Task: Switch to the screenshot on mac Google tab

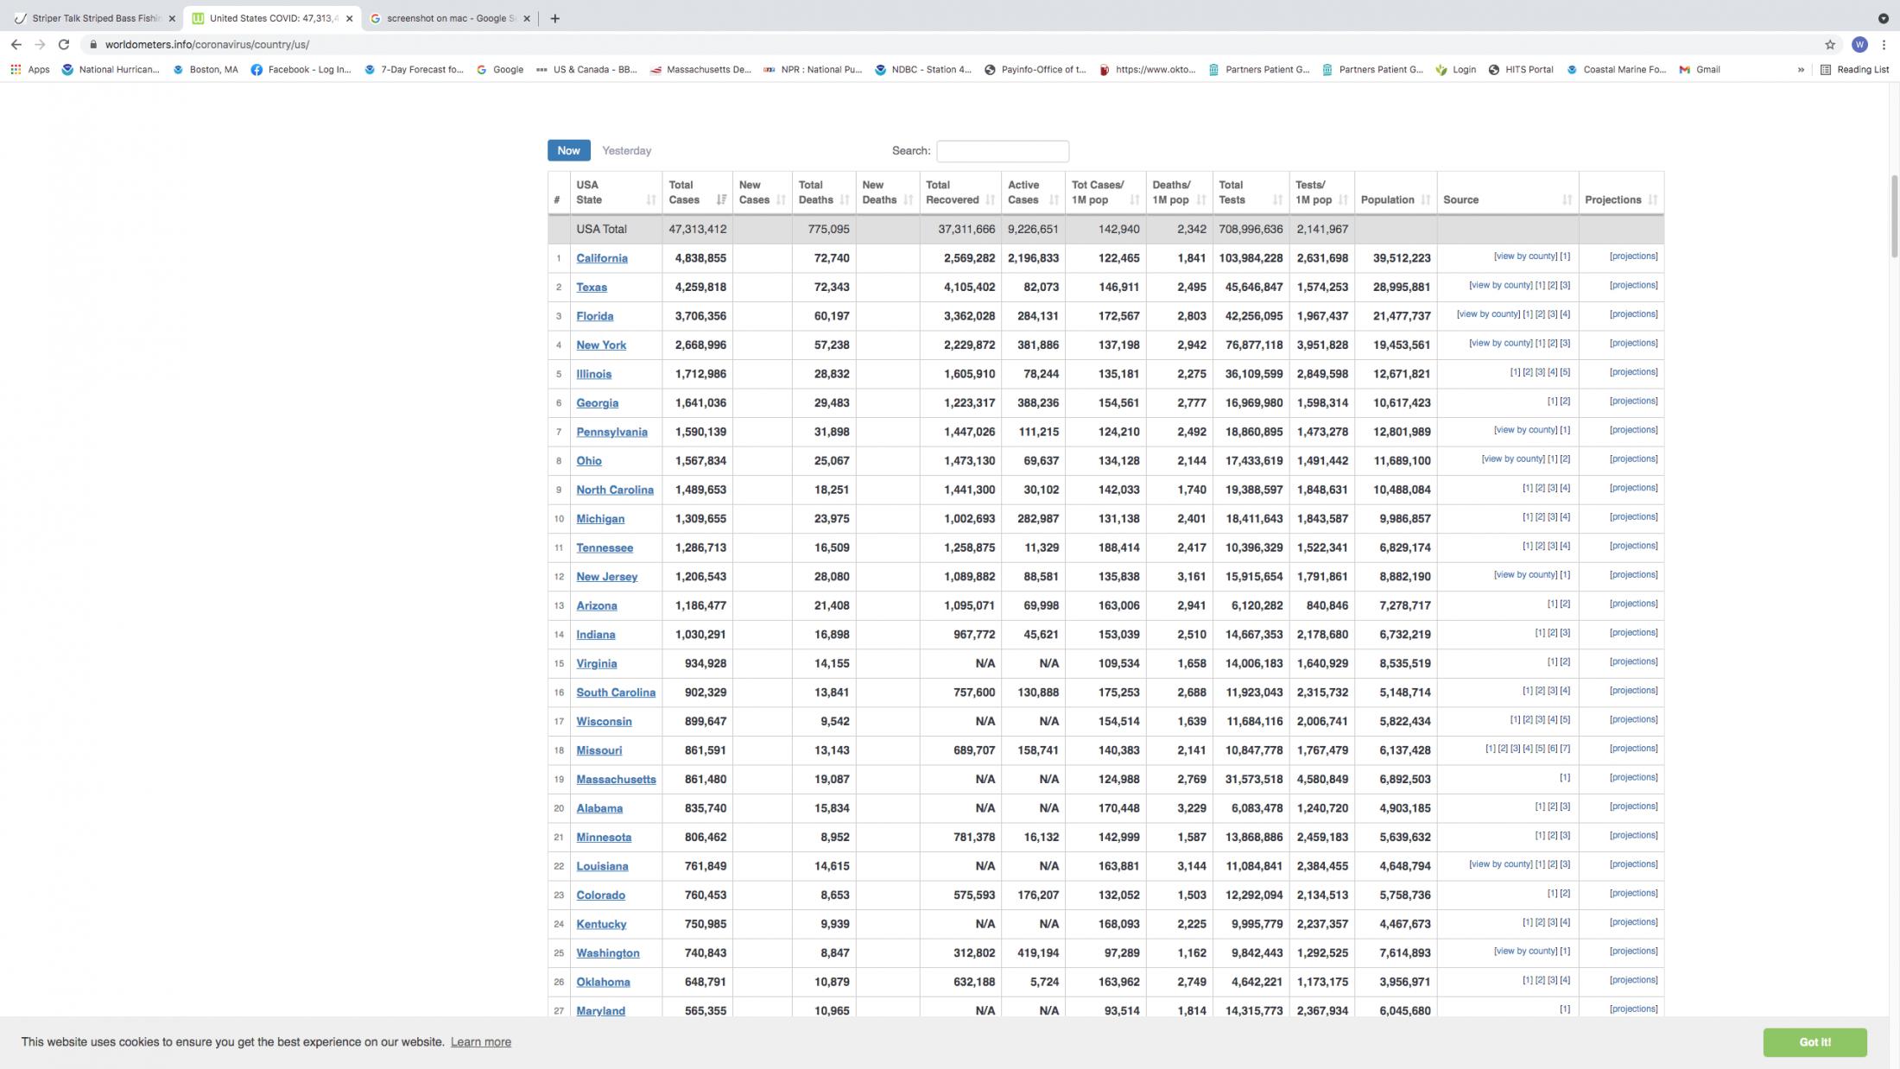Action: point(445,18)
